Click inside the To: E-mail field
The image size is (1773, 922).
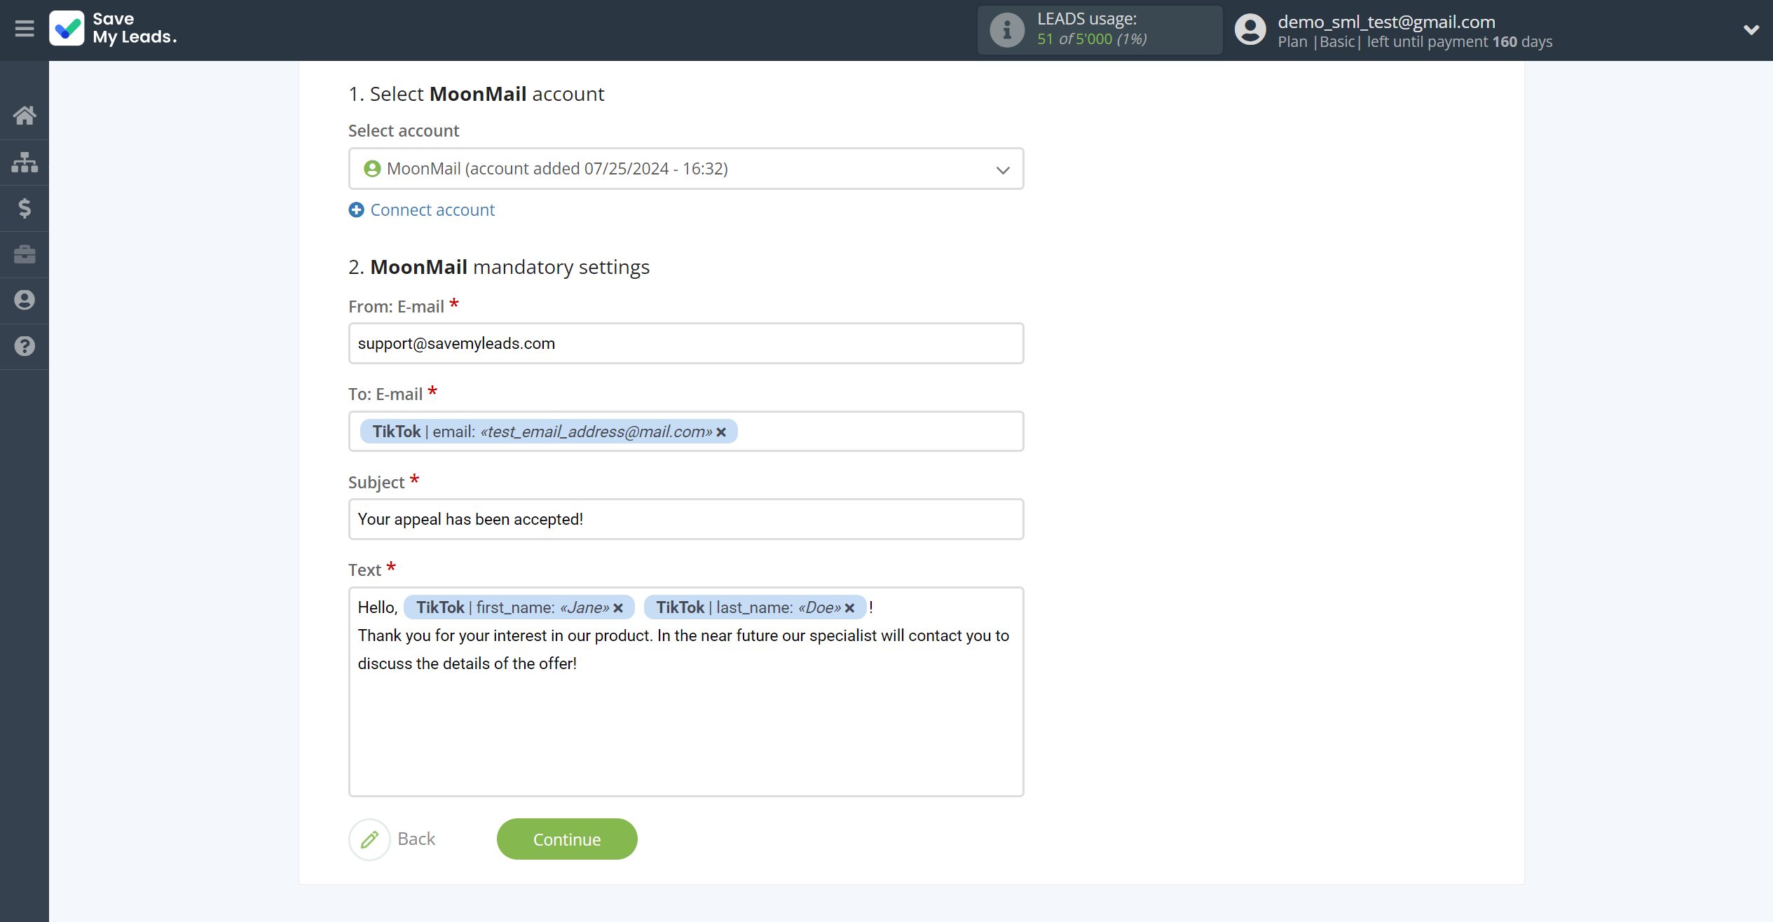(686, 432)
